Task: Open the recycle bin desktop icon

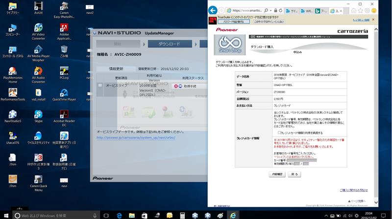Action: click(64, 52)
